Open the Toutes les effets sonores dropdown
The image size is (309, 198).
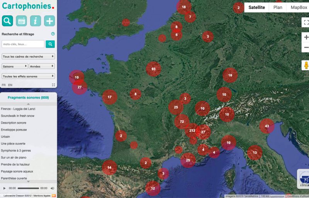click(28, 76)
